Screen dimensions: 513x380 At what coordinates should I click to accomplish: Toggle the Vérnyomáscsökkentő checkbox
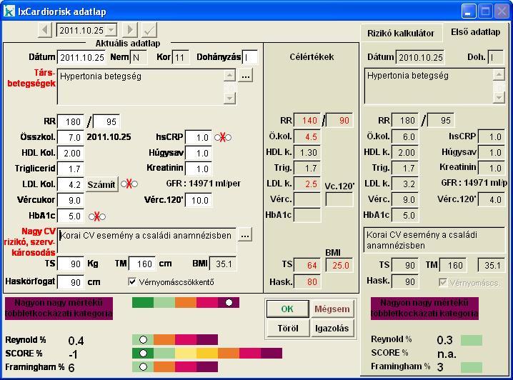[132, 281]
